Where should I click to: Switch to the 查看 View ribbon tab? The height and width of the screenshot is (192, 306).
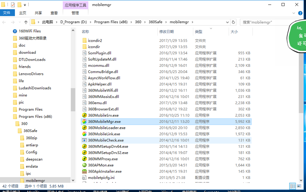[x=54, y=13]
